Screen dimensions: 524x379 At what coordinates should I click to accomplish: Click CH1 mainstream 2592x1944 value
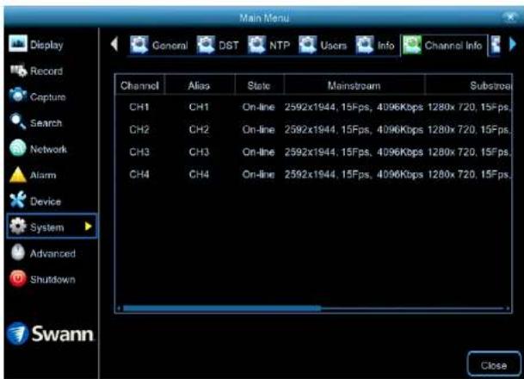point(354,107)
